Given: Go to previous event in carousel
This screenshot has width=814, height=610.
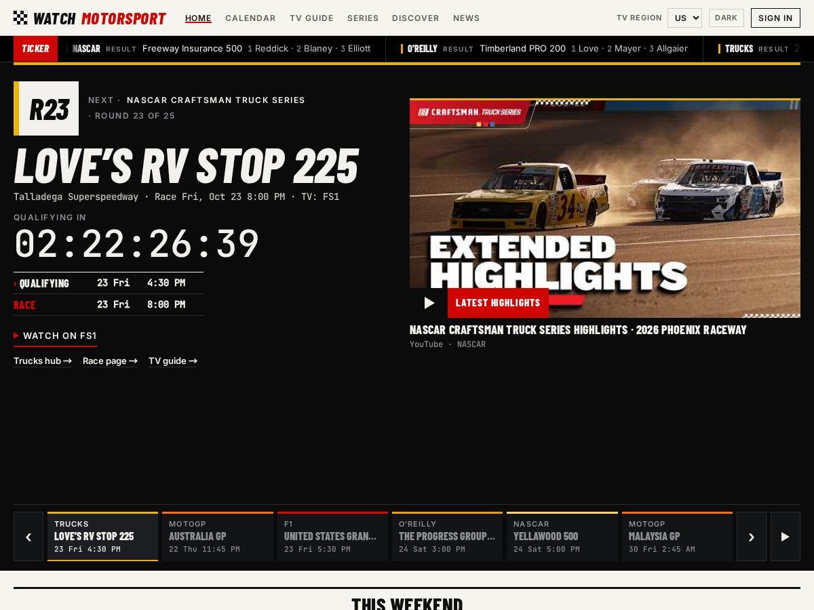Looking at the screenshot, I should pyautogui.click(x=28, y=536).
